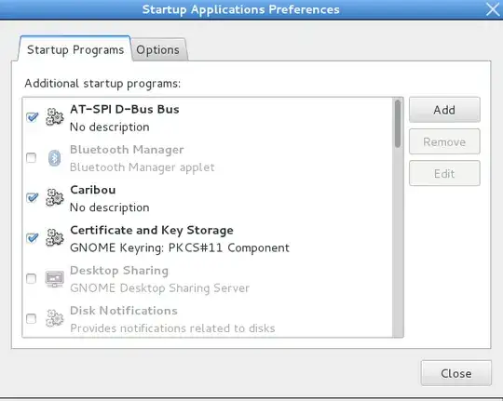Select the Startup Programs tab
Screen dimensions: 503x401
[75, 49]
